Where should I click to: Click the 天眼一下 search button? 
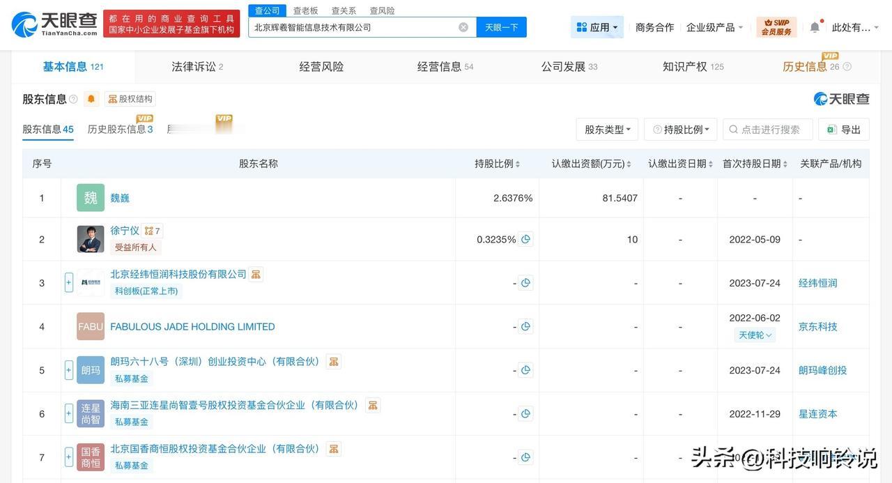point(502,27)
